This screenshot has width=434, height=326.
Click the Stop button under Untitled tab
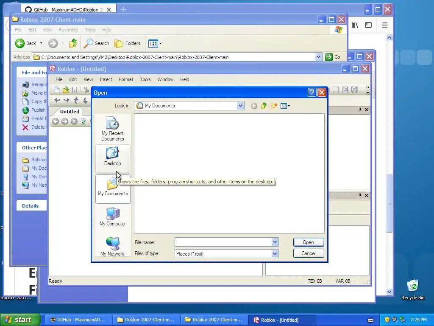[x=74, y=121]
